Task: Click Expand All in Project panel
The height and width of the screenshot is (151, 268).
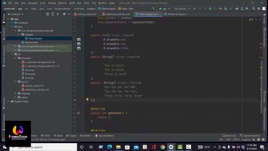Action: point(53,14)
